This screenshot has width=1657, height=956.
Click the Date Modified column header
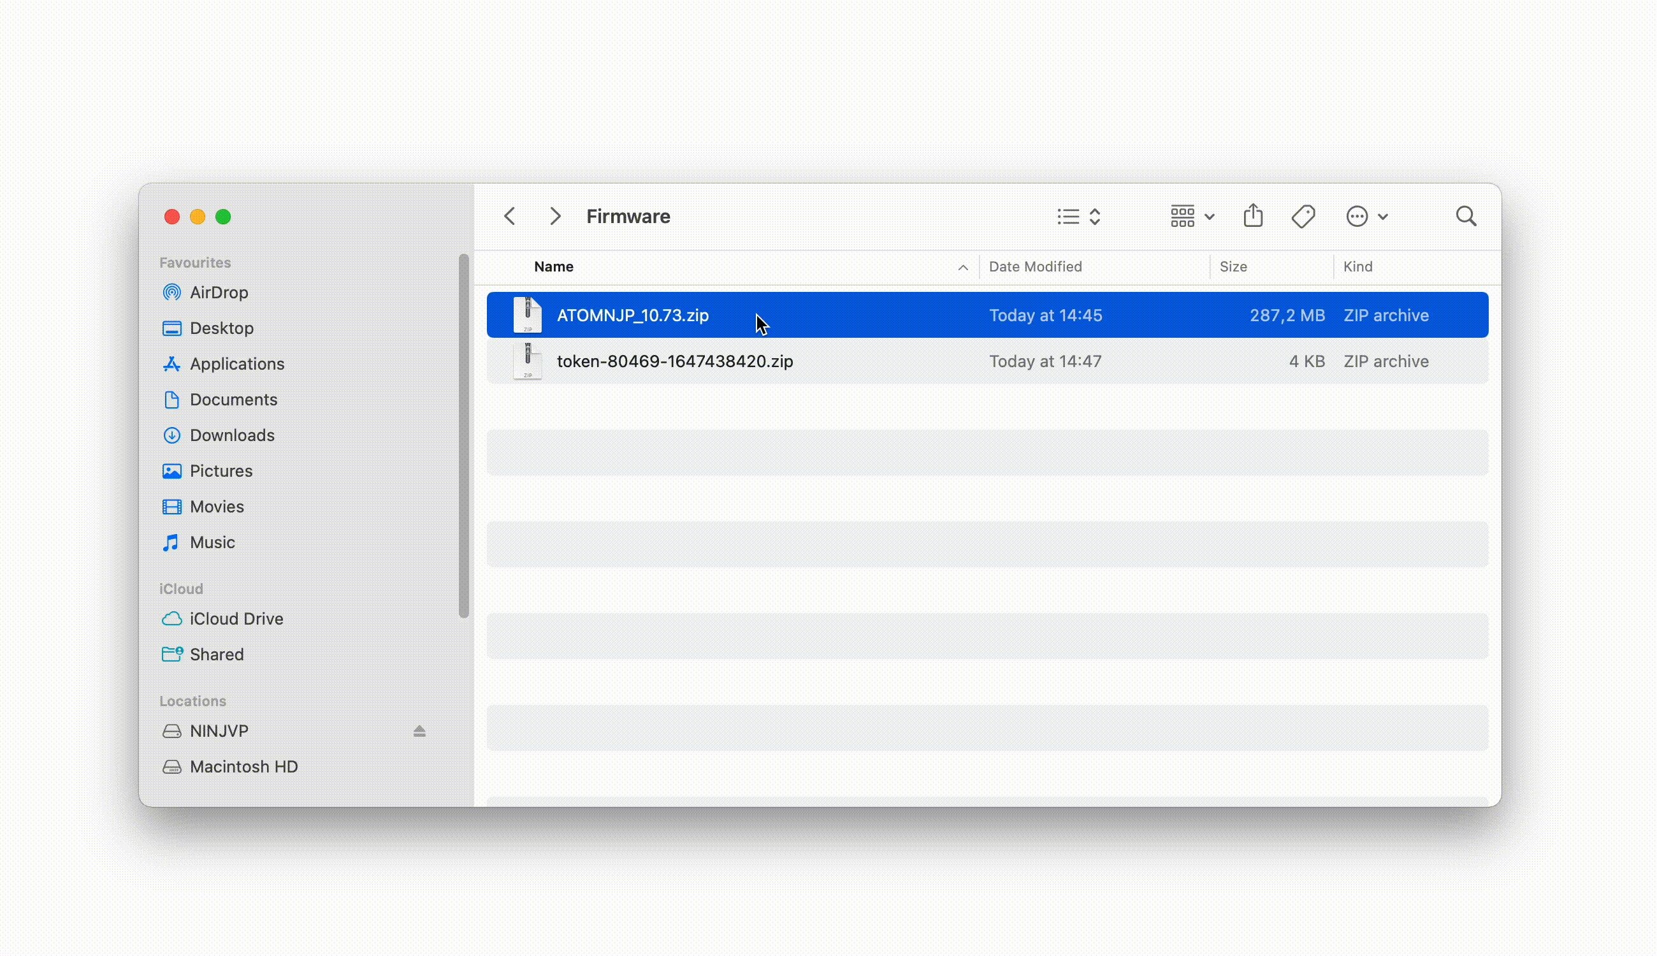click(x=1034, y=266)
